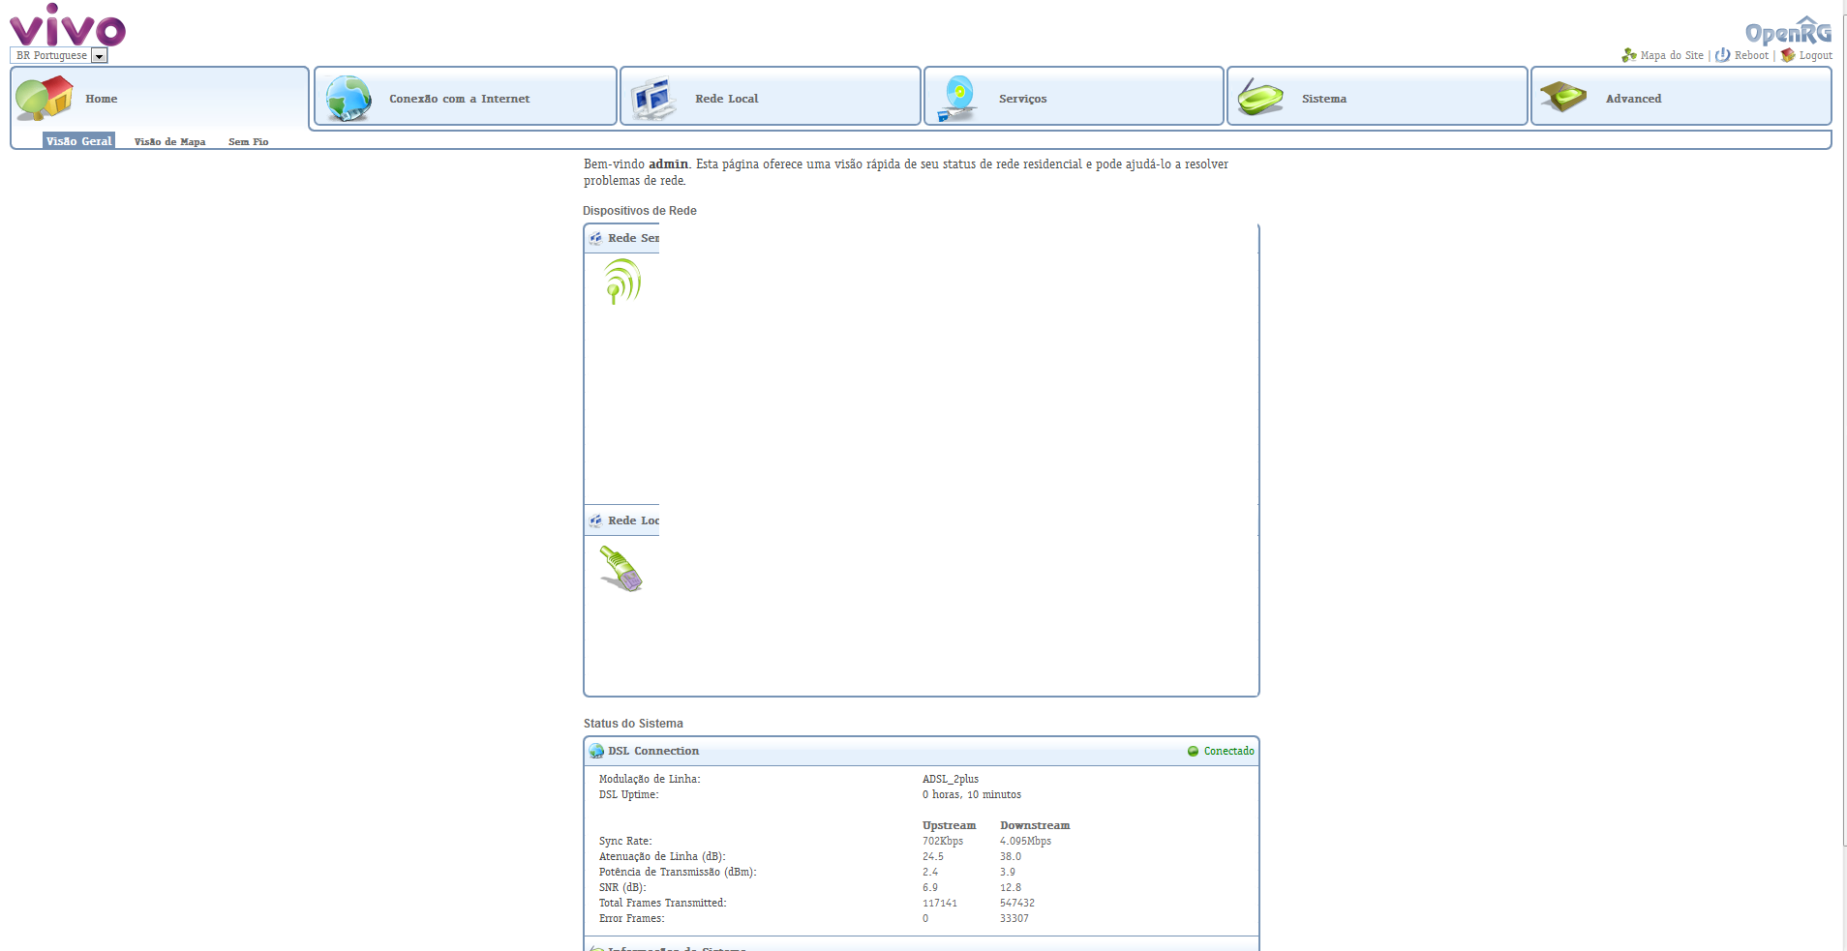Screen dimensions: 1847x951
Task: Click the Rede Local panel header icon
Action: coord(595,520)
